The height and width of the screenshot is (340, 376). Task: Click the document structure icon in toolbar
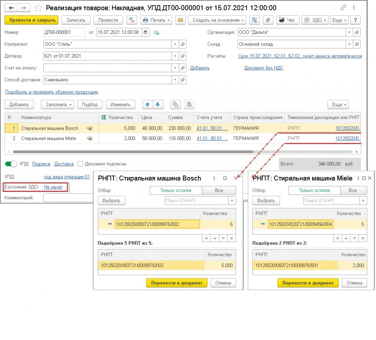(254, 20)
